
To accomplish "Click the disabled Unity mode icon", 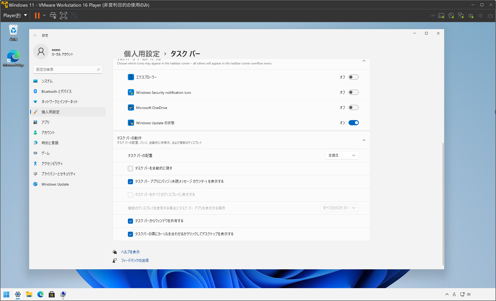I will click(x=74, y=15).
